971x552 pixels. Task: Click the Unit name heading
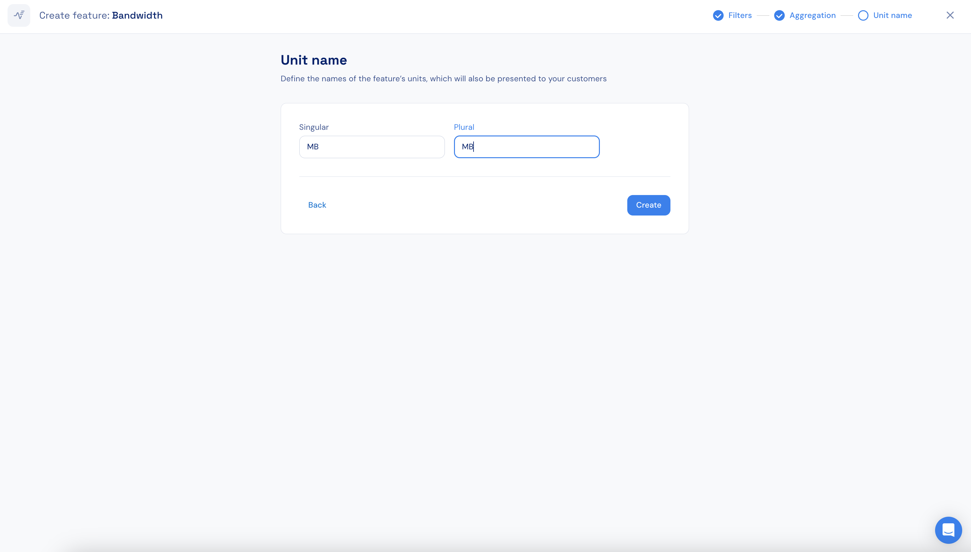[x=313, y=60]
